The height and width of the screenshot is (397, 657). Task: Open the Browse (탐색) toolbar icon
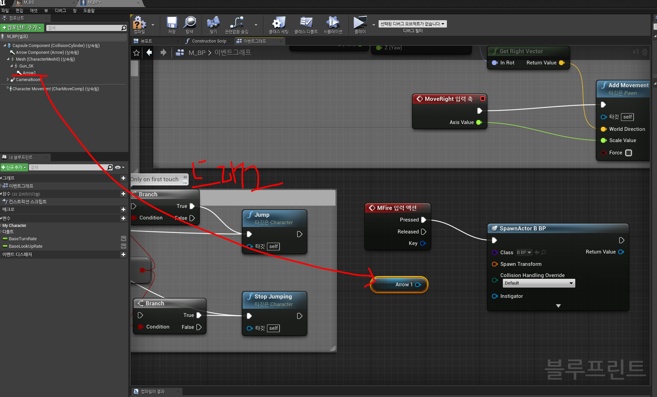(x=190, y=25)
